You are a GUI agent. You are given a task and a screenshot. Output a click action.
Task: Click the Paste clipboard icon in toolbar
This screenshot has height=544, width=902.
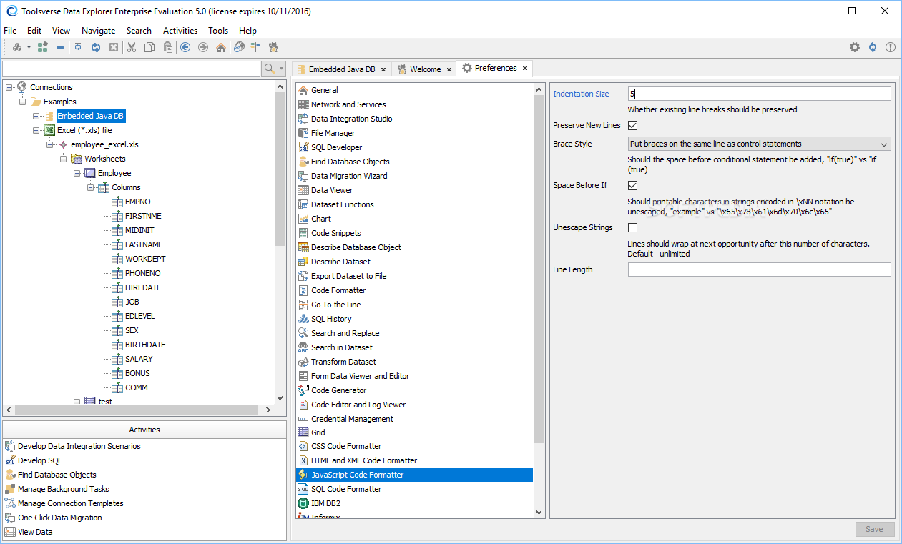pyautogui.click(x=167, y=47)
